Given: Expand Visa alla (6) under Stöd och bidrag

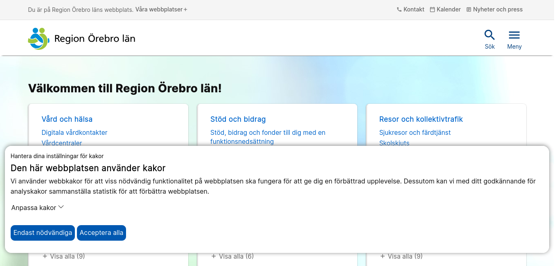Looking at the screenshot, I should [x=232, y=256].
